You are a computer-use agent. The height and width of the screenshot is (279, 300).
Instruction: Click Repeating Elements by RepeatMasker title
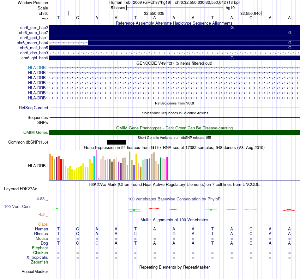[x=175, y=267]
